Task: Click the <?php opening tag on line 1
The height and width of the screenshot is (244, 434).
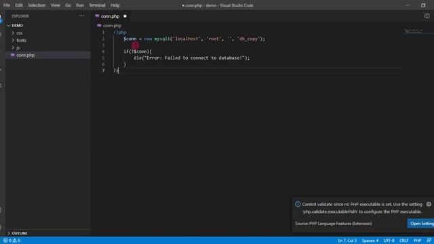Action: point(120,33)
